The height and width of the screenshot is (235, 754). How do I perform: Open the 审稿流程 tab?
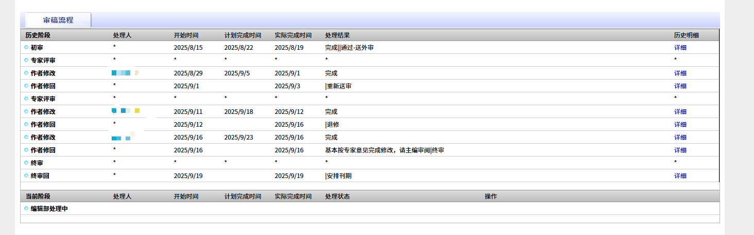pos(58,20)
